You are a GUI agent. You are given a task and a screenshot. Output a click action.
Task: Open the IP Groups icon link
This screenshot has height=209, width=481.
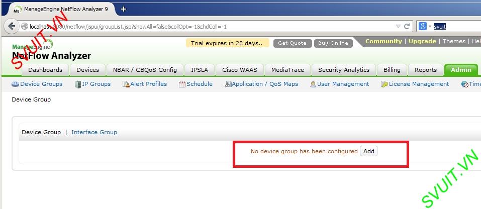point(78,84)
